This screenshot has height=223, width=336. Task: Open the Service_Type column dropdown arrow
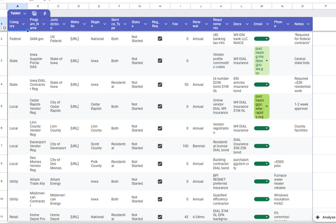tap(125, 24)
